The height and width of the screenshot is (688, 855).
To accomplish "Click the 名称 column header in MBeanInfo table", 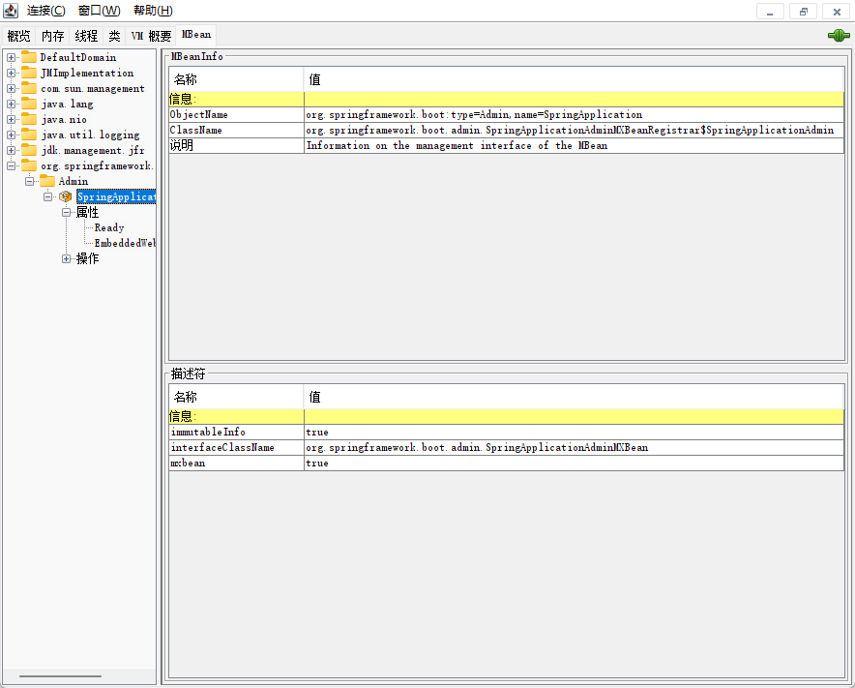I will pyautogui.click(x=236, y=79).
